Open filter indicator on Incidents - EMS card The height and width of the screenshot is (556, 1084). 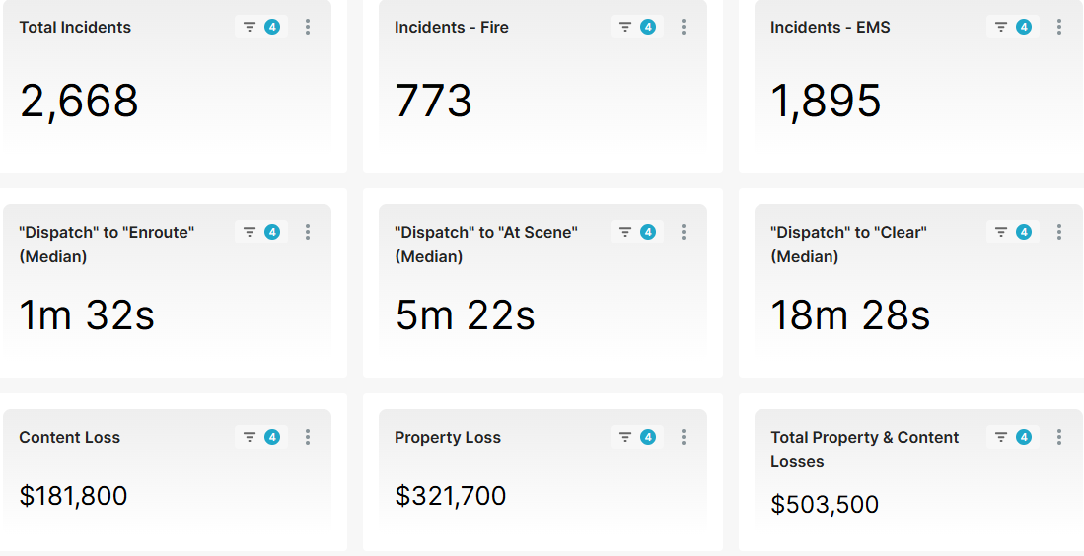(x=1013, y=27)
